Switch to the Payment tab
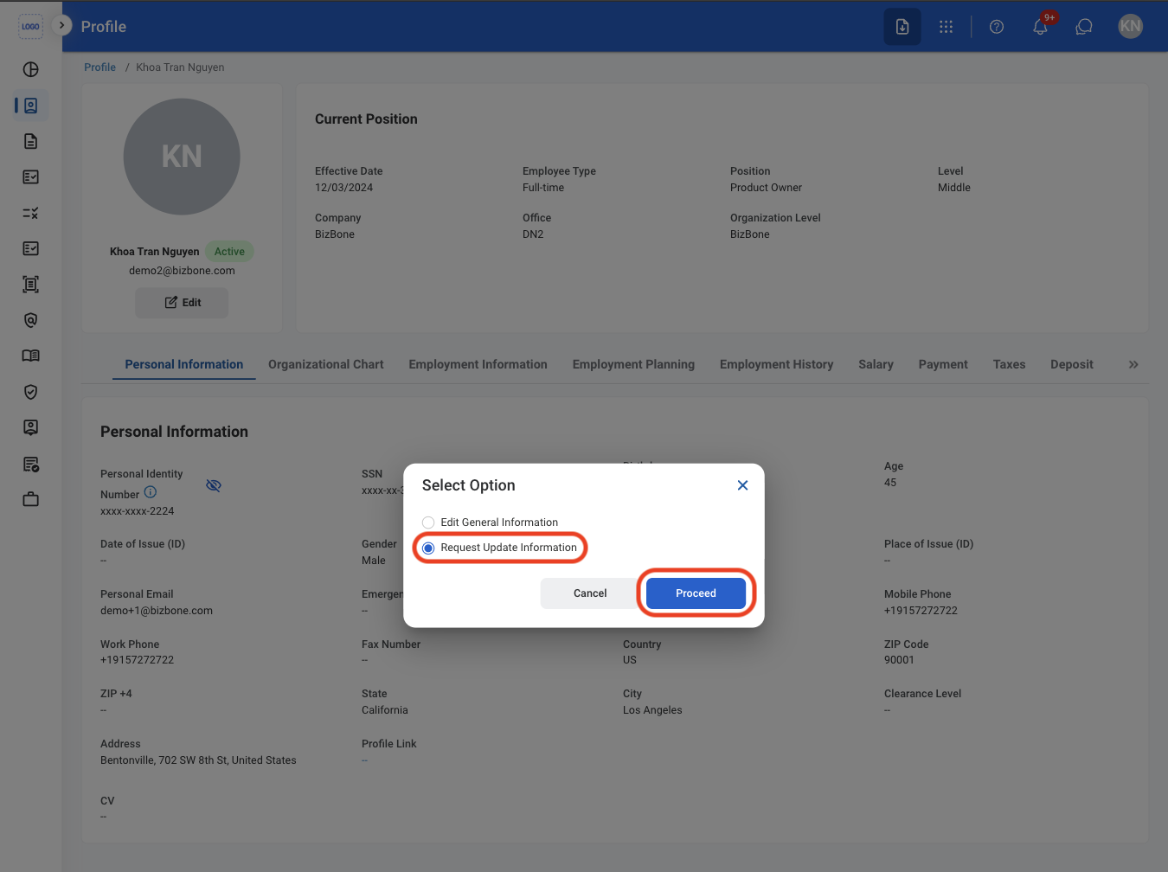The width and height of the screenshot is (1168, 872). [943, 364]
